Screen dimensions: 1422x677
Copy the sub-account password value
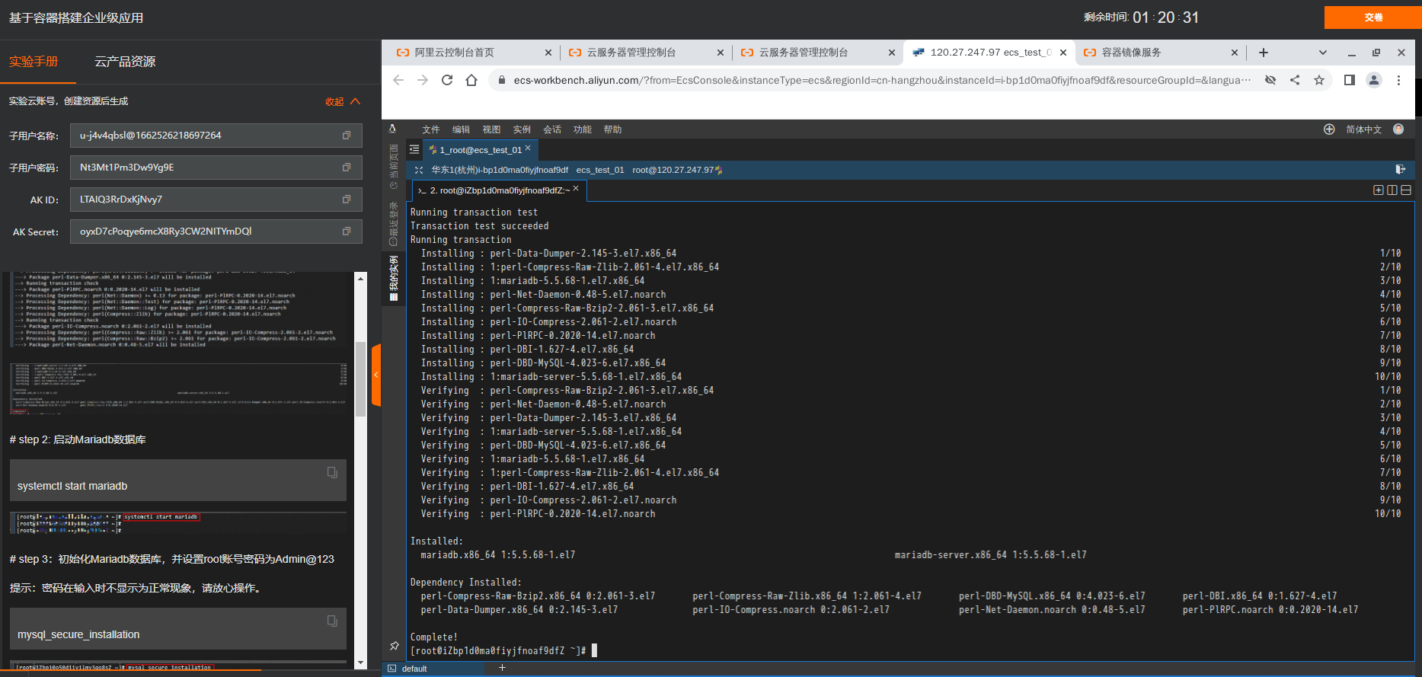point(347,168)
